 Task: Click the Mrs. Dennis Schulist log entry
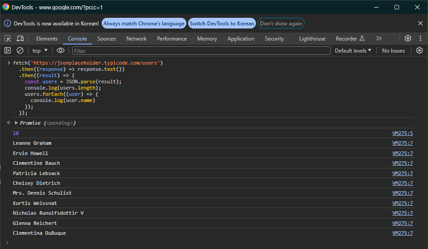pos(42,193)
